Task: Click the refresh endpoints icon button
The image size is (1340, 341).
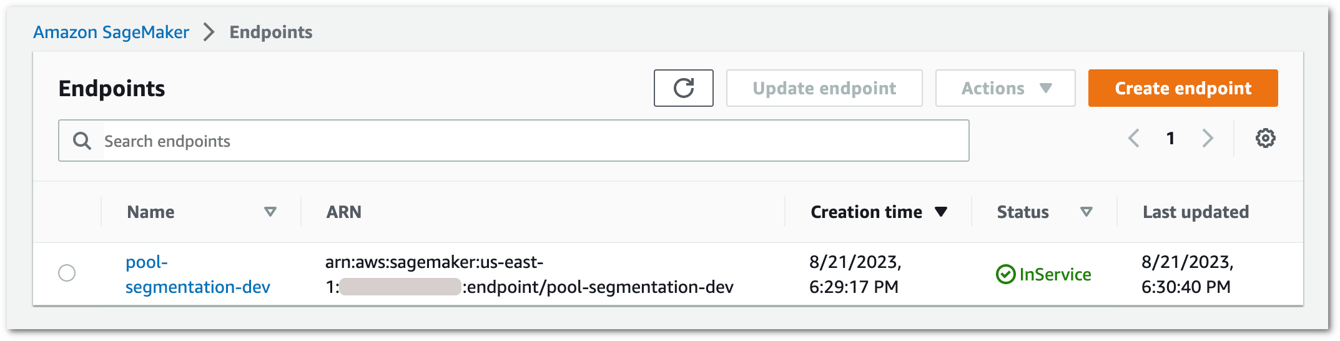Action: (x=683, y=88)
